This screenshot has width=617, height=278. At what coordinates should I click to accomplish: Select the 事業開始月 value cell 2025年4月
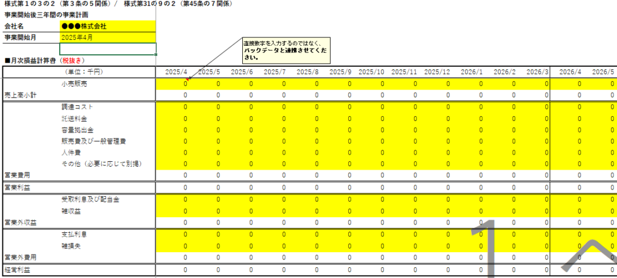(107, 37)
